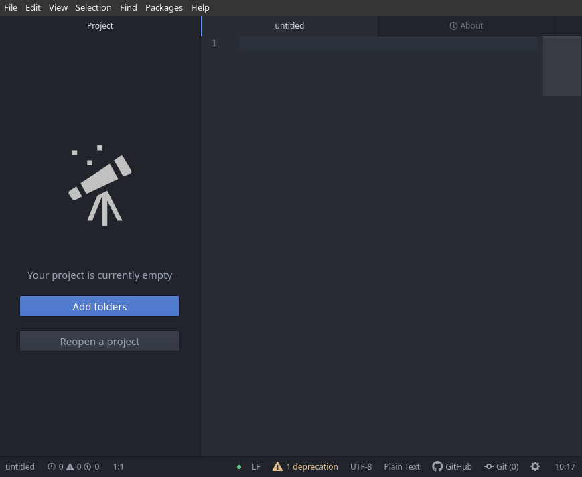
Task: Open the Git panel via the Git (0) icon
Action: [x=501, y=466]
